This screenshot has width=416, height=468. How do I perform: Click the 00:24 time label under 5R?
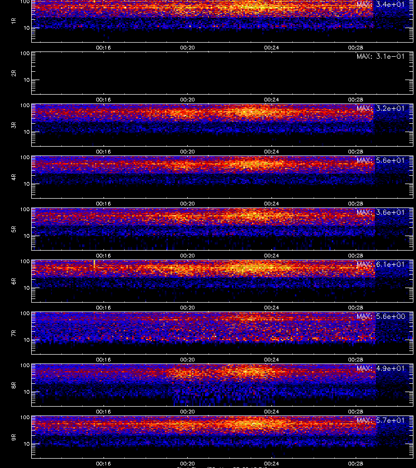(x=271, y=255)
